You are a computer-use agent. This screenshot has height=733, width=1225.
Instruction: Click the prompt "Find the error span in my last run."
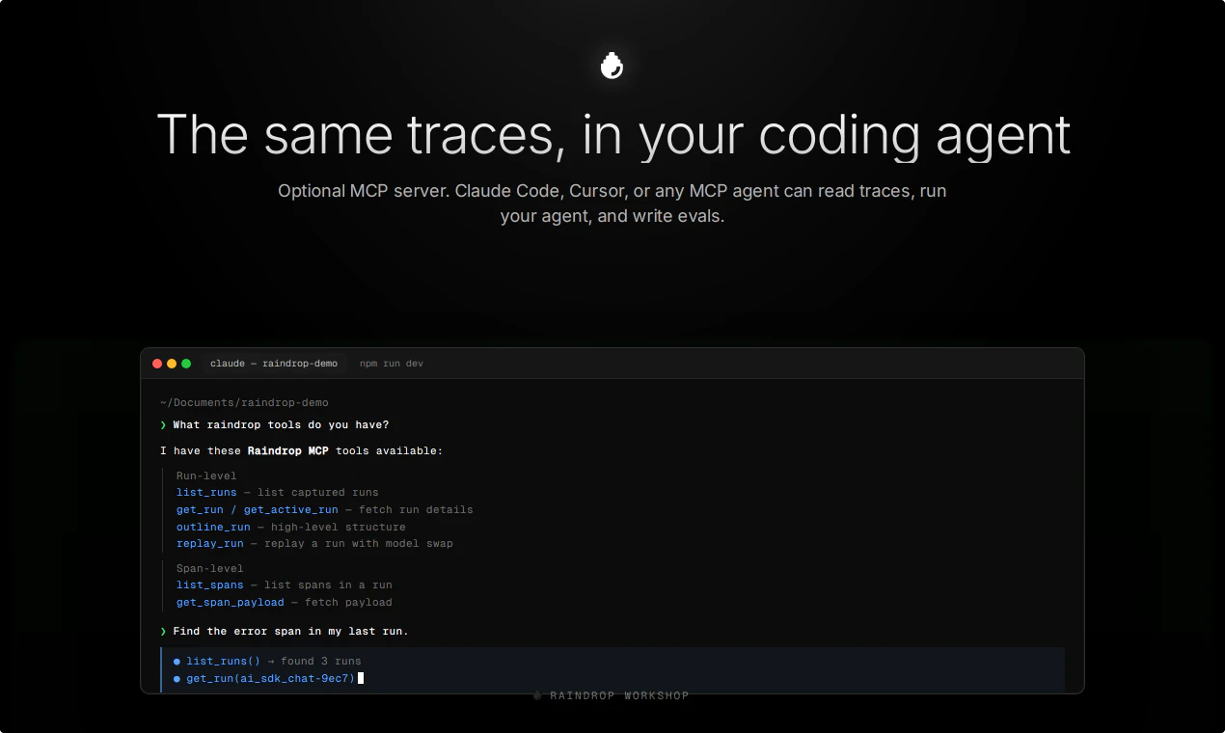tap(290, 632)
